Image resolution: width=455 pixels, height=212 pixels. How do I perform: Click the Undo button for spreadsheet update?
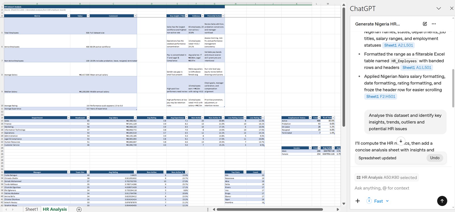[435, 158]
